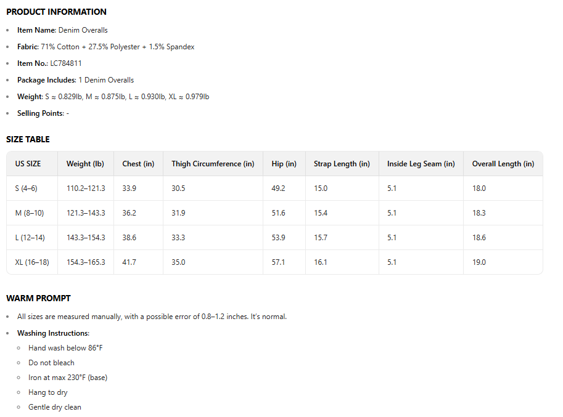Viewport: 563px width, 417px height.
Task: Click the WARM PROMPT heading
Action: point(38,298)
